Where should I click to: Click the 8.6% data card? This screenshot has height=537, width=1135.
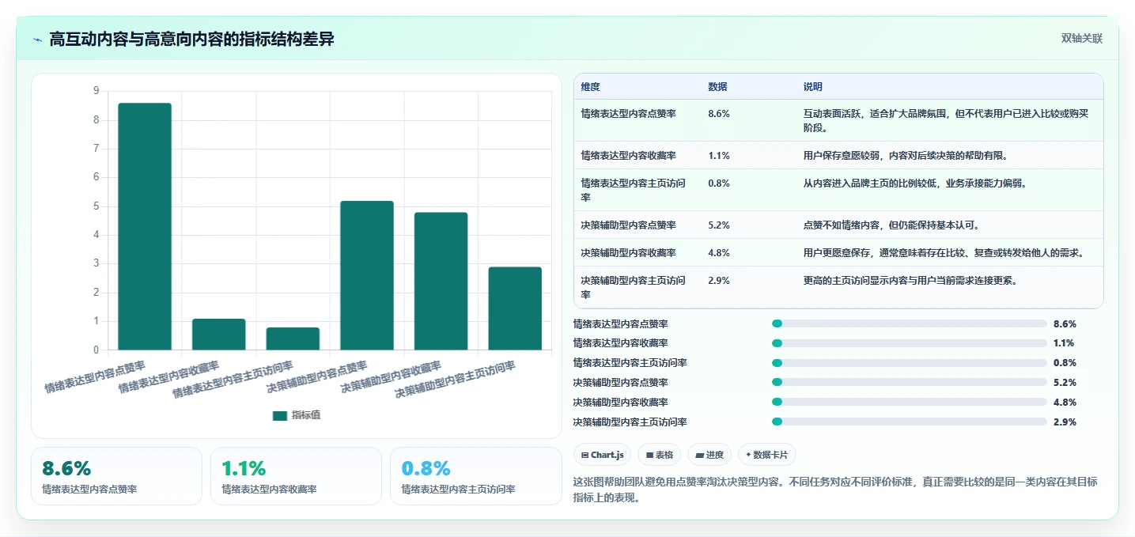coord(117,476)
